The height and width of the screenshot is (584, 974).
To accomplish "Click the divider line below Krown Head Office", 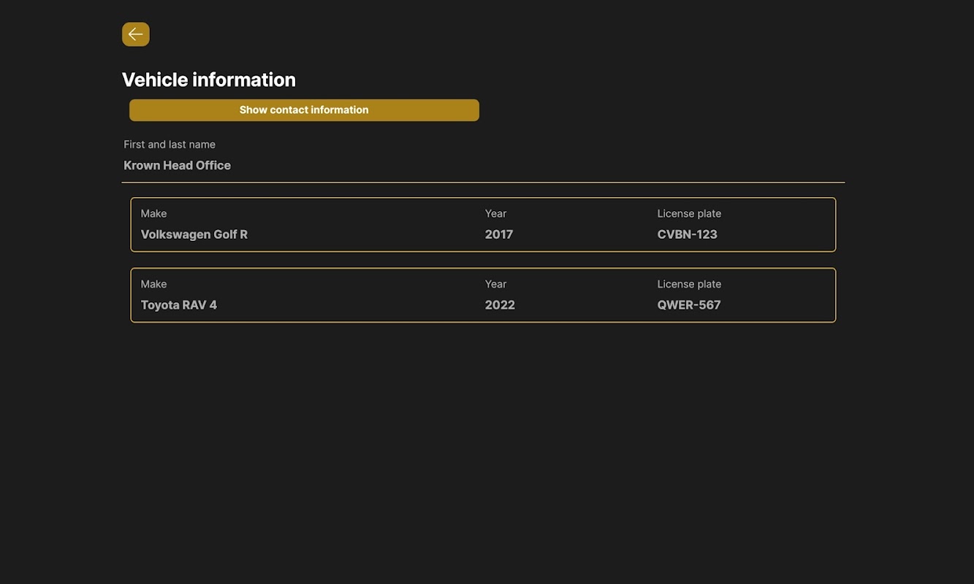I will pyautogui.click(x=482, y=182).
